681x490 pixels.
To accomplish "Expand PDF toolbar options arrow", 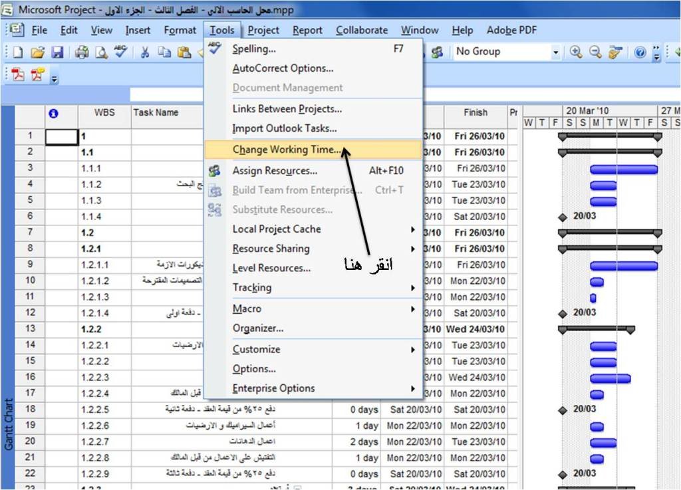I will point(55,79).
